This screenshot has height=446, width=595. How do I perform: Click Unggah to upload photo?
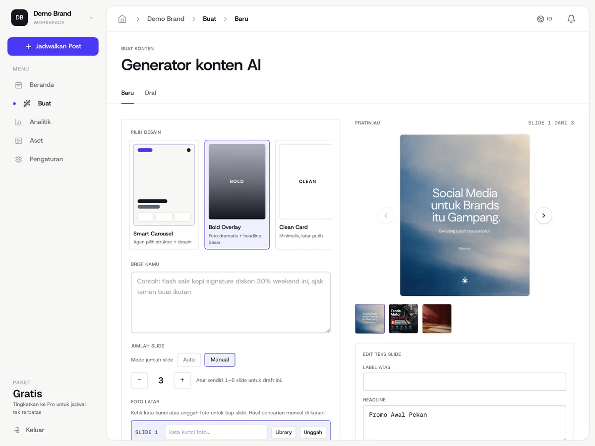(313, 432)
